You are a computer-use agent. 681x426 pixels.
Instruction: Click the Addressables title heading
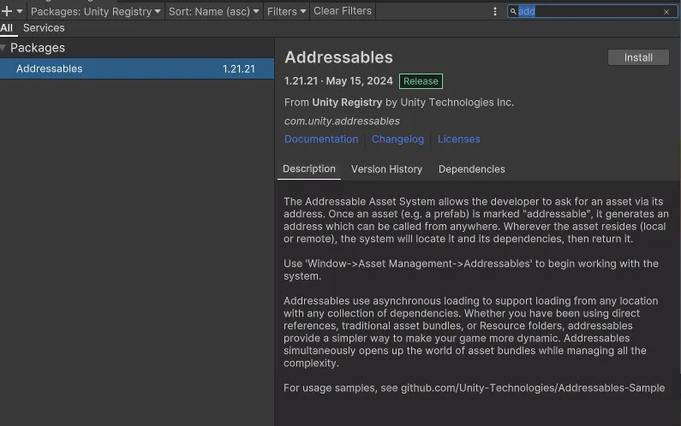click(x=338, y=57)
